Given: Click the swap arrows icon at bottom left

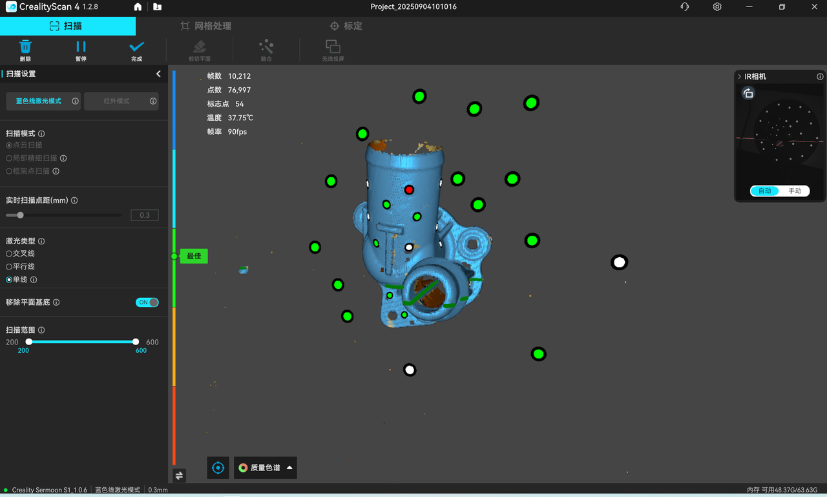Looking at the screenshot, I should tap(179, 476).
